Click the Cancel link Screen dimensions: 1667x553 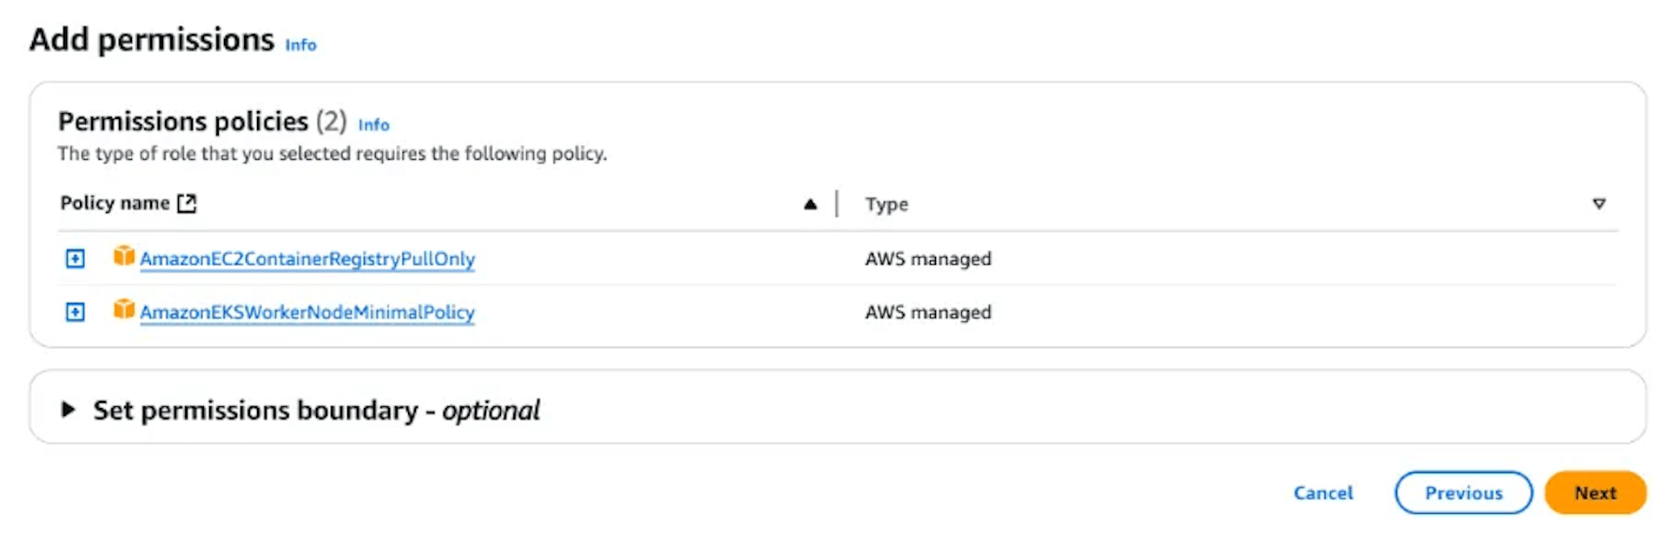click(1323, 493)
